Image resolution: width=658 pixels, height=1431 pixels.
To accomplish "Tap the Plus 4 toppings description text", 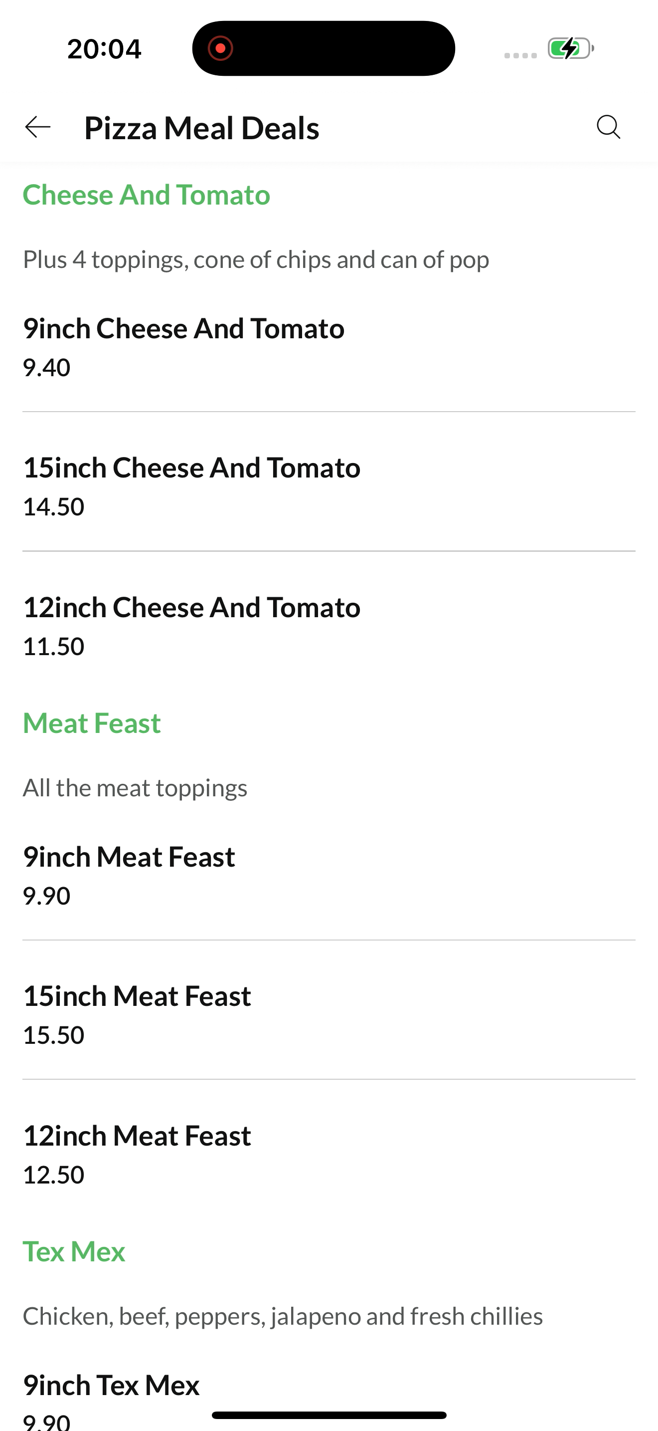I will click(256, 259).
